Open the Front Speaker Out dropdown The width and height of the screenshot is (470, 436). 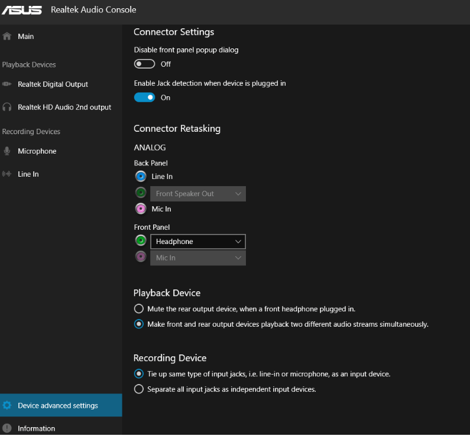(x=198, y=194)
